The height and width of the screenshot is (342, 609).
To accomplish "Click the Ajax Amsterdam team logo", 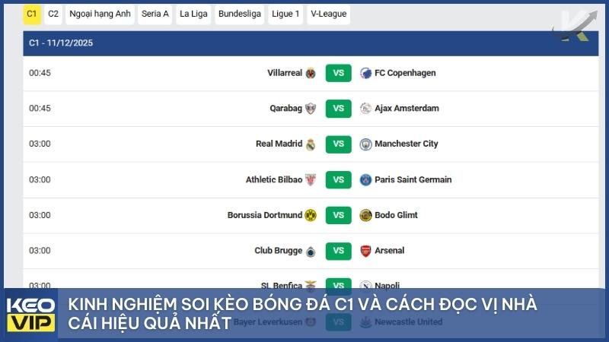I will (366, 109).
